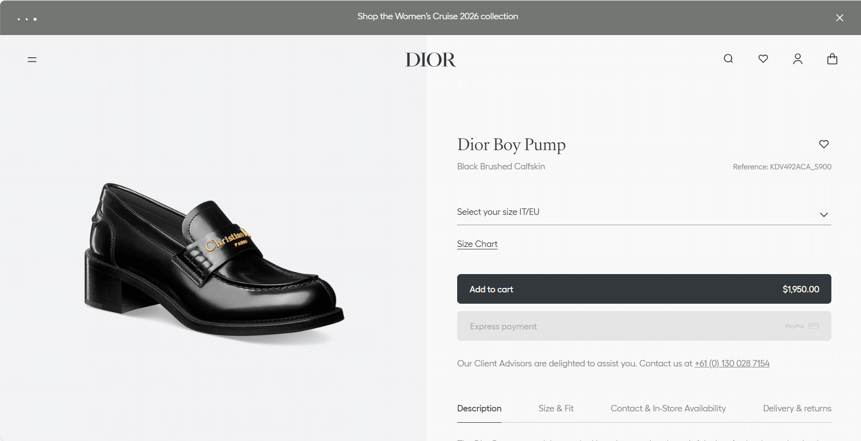
Task: Dismiss the Cruise 2026 announcement banner
Action: tap(840, 18)
